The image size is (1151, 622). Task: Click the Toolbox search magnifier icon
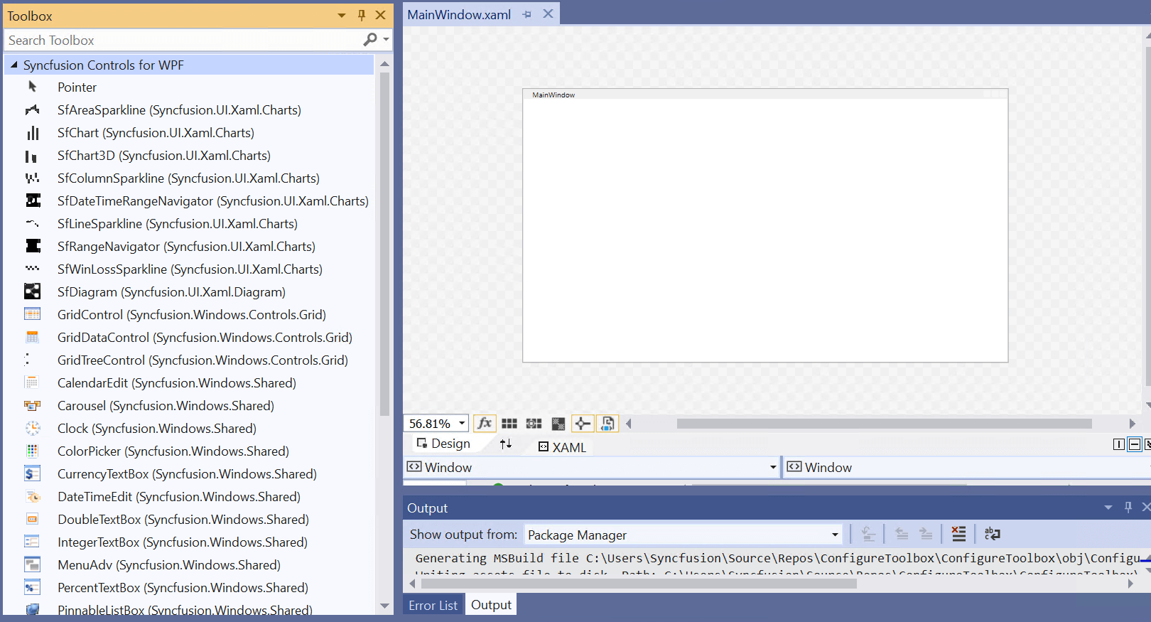click(370, 40)
